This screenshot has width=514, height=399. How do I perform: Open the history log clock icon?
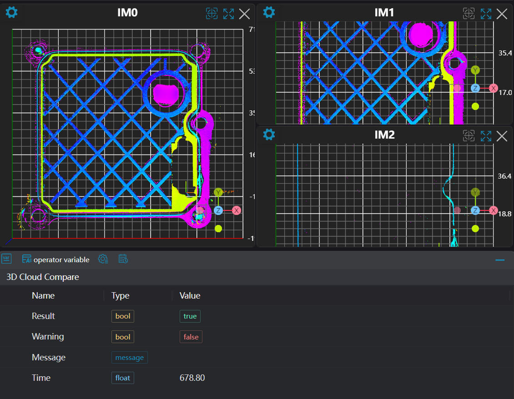pos(123,259)
